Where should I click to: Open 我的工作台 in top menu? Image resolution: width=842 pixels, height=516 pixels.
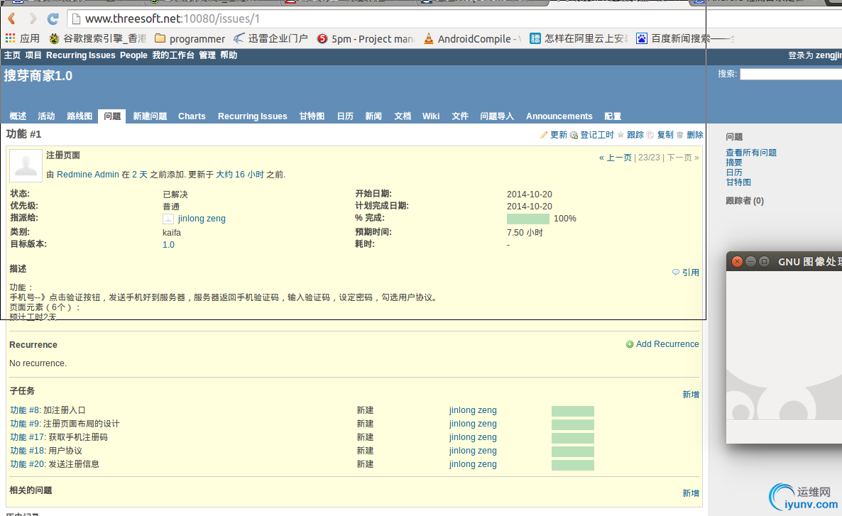pos(173,55)
